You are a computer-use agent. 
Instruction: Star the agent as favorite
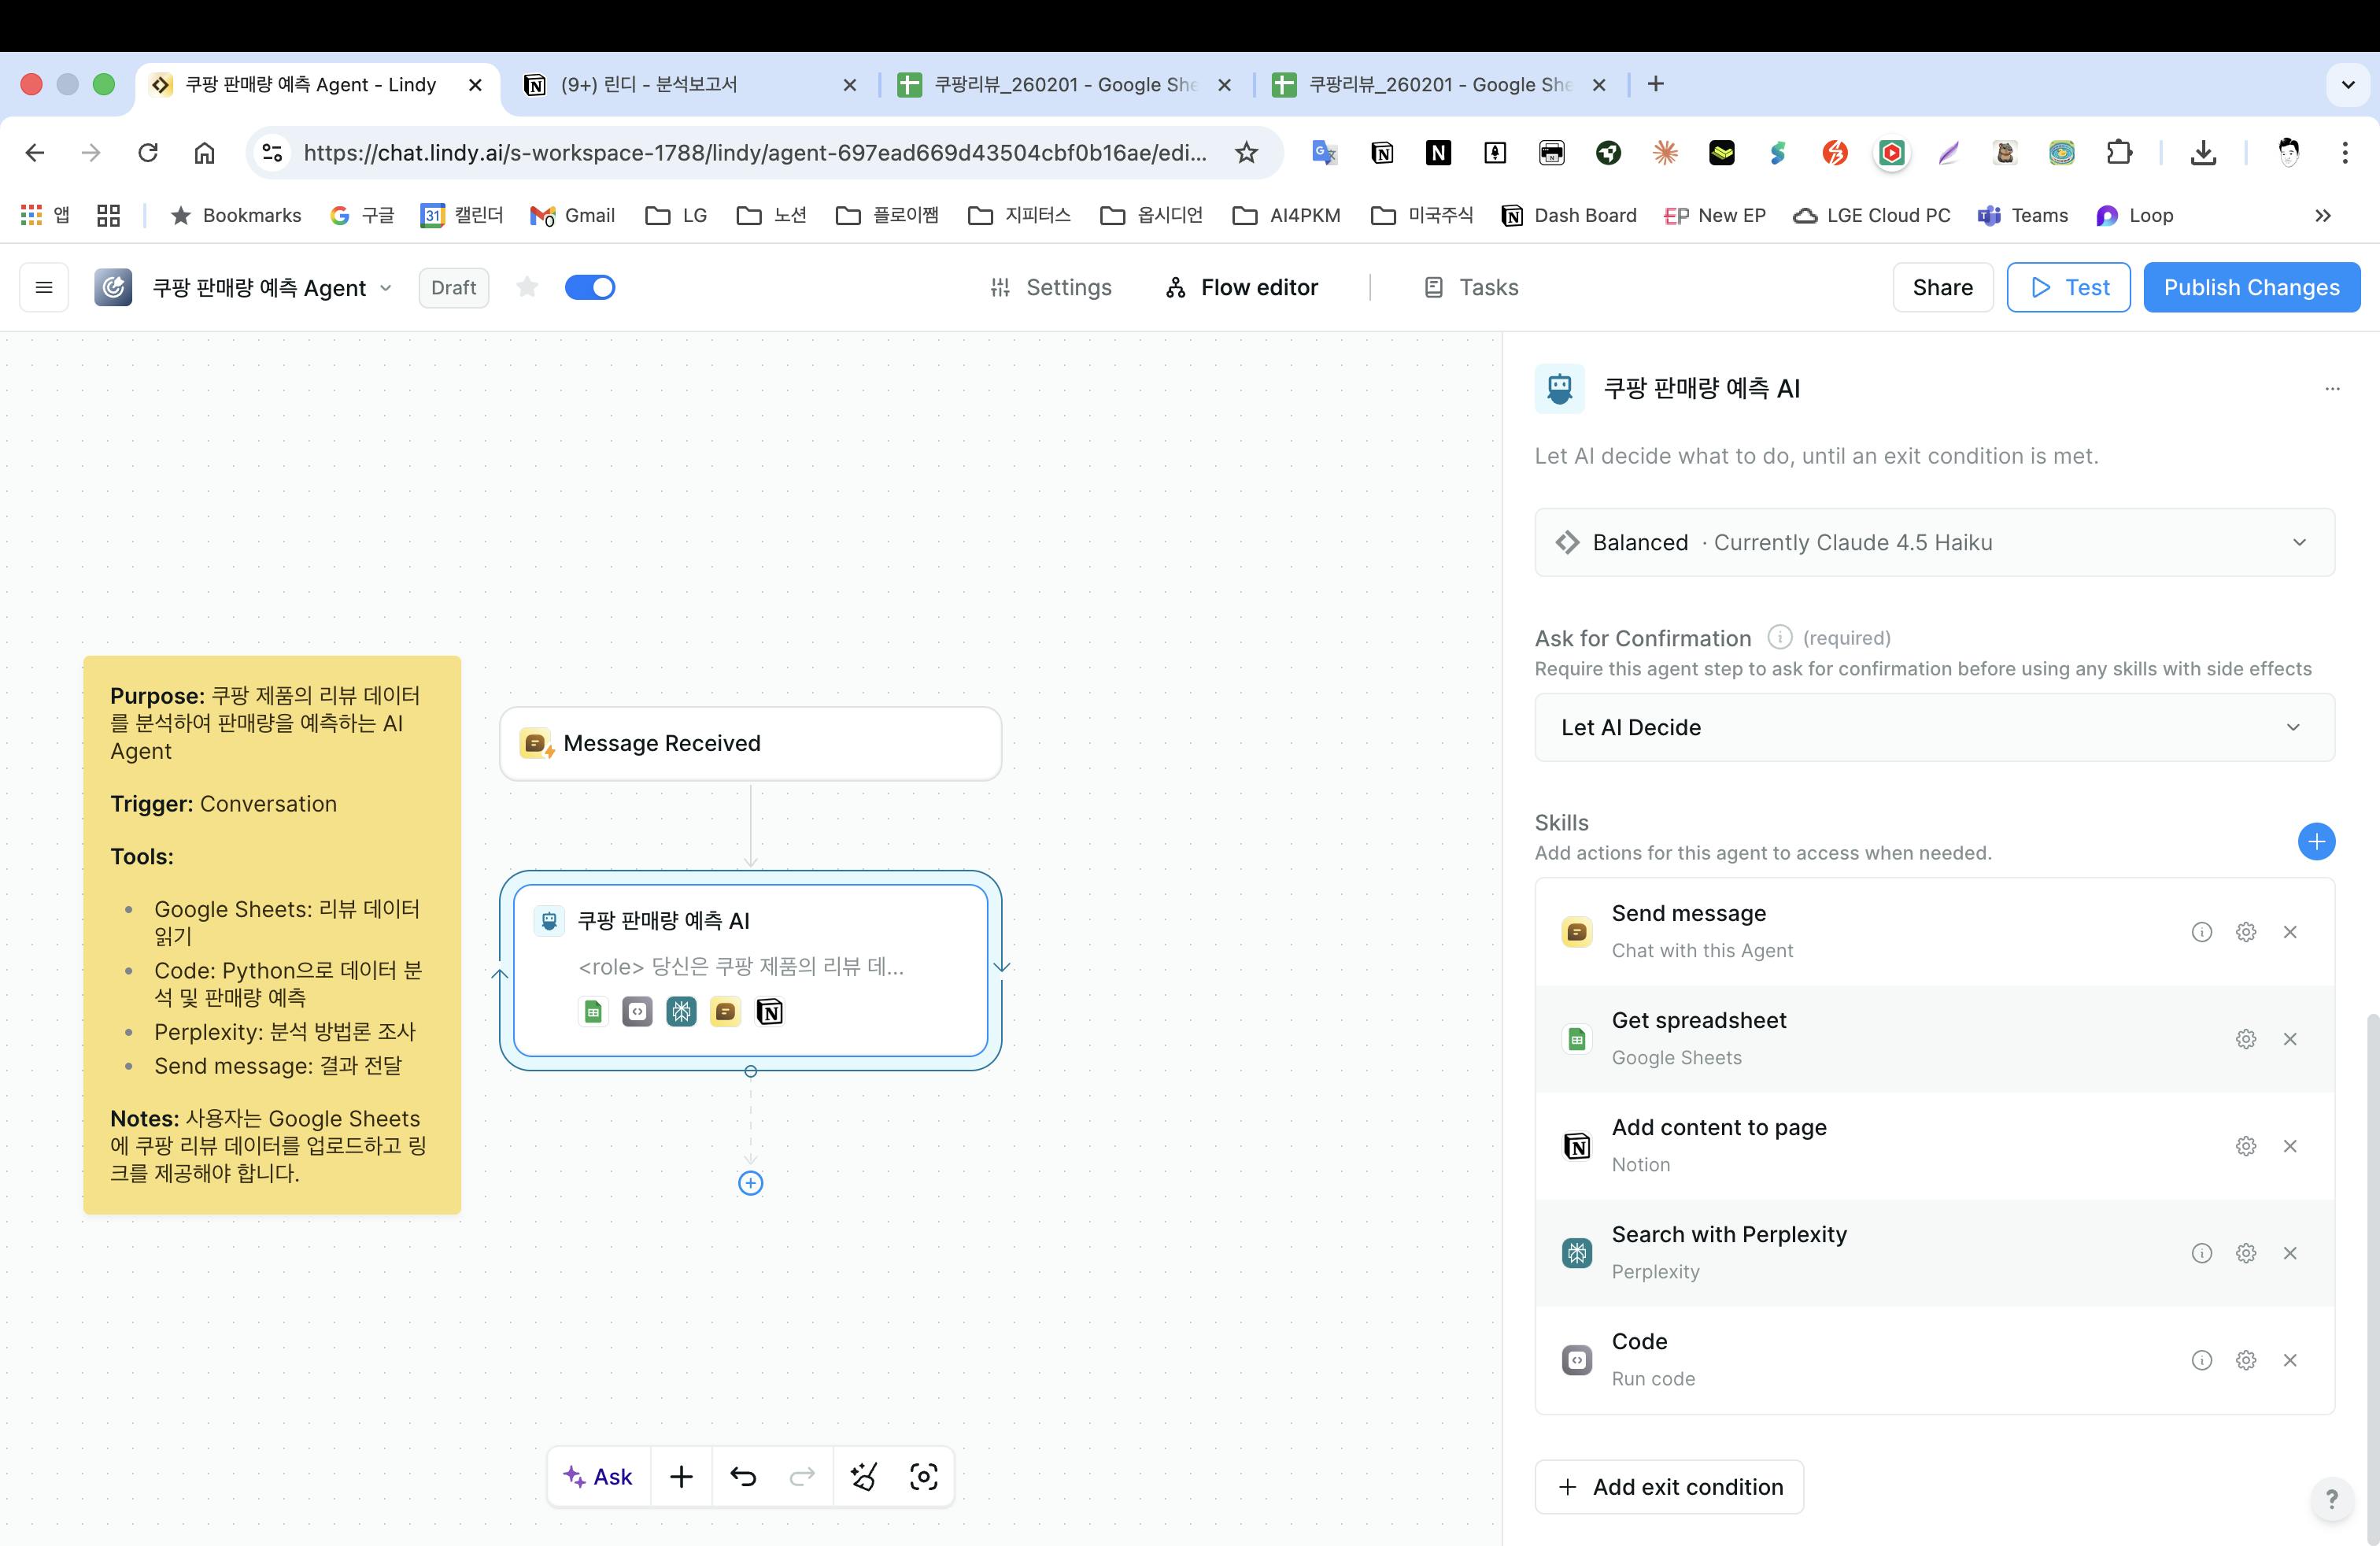point(527,288)
